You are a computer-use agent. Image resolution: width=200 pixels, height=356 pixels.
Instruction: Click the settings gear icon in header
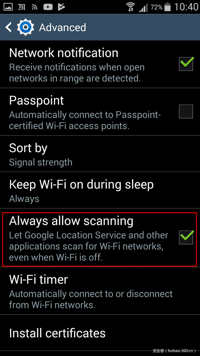pos(26,27)
